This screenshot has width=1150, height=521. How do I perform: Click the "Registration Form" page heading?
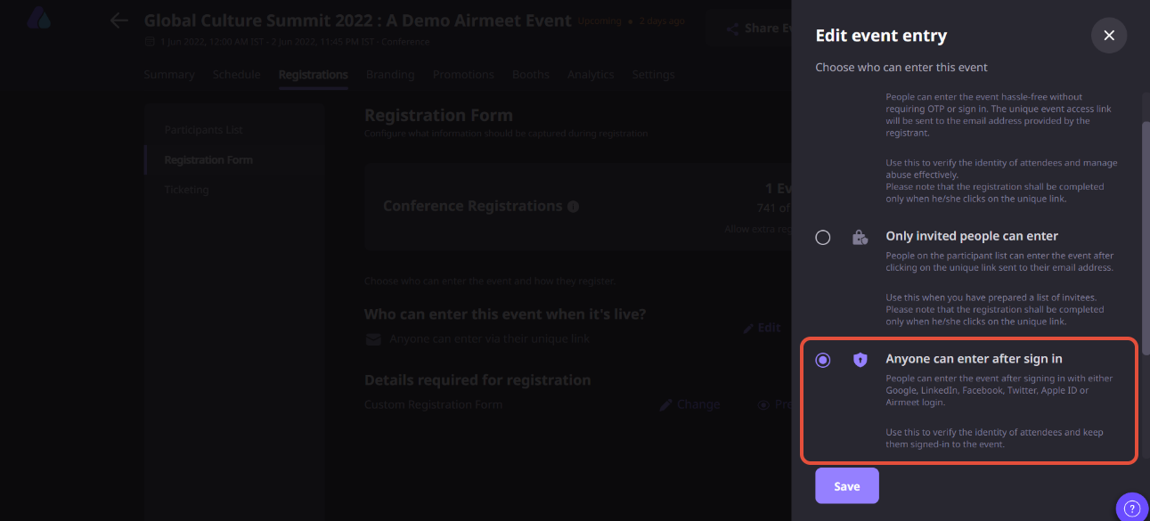tap(438, 115)
